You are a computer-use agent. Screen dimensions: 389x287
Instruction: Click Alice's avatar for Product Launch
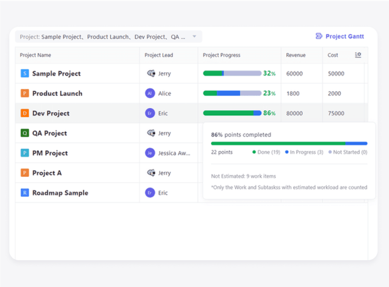[x=151, y=93]
